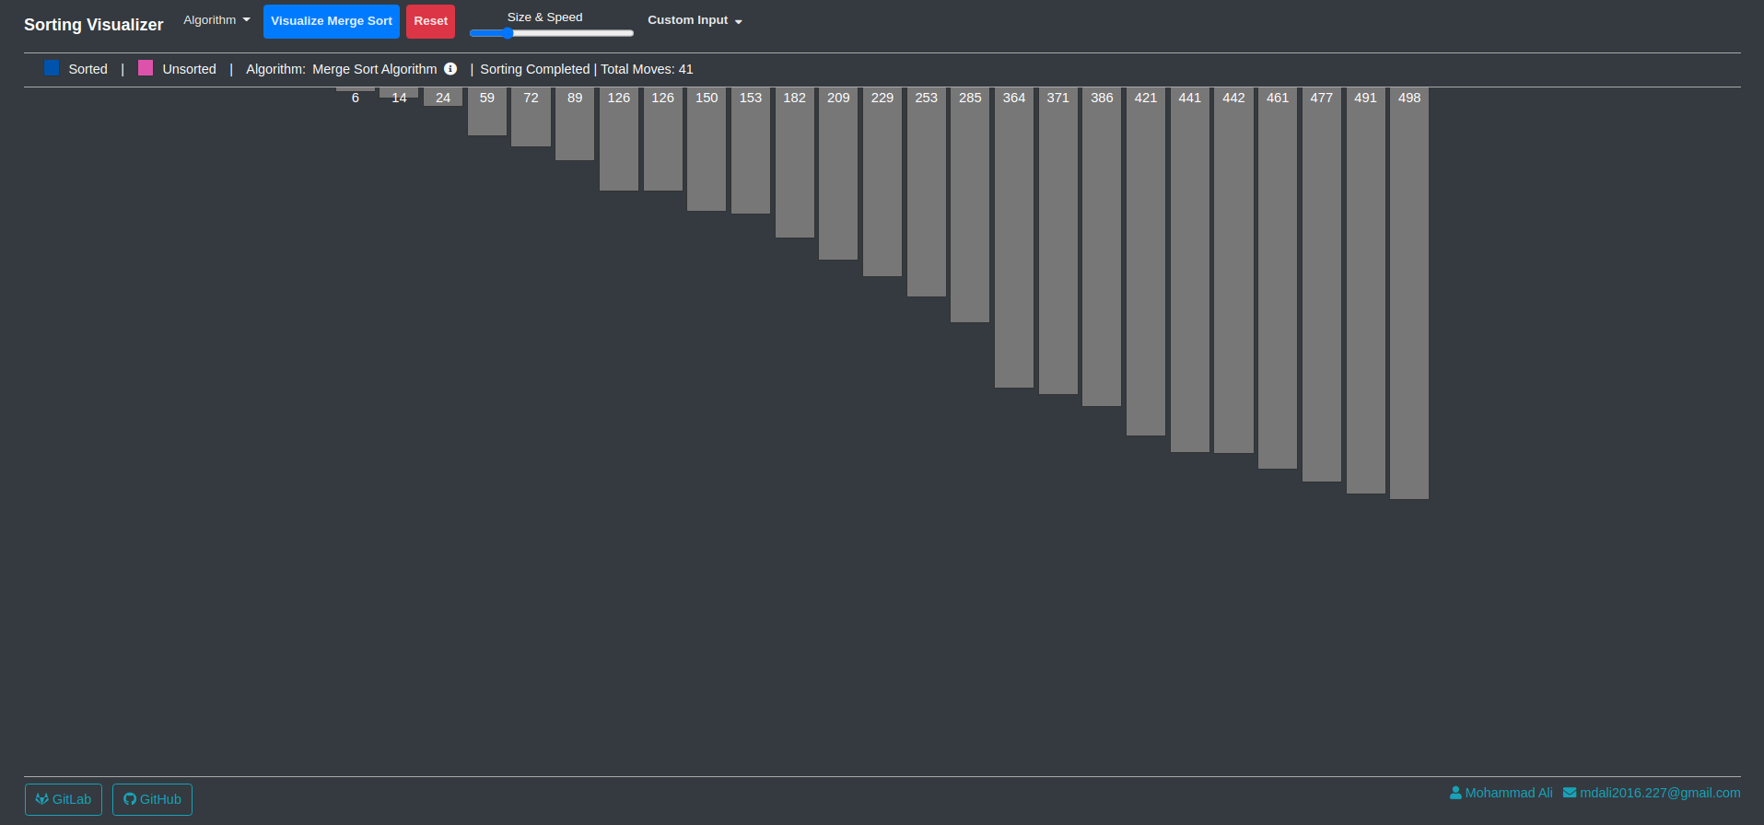
Task: Select the bar with value 14
Action: [399, 93]
